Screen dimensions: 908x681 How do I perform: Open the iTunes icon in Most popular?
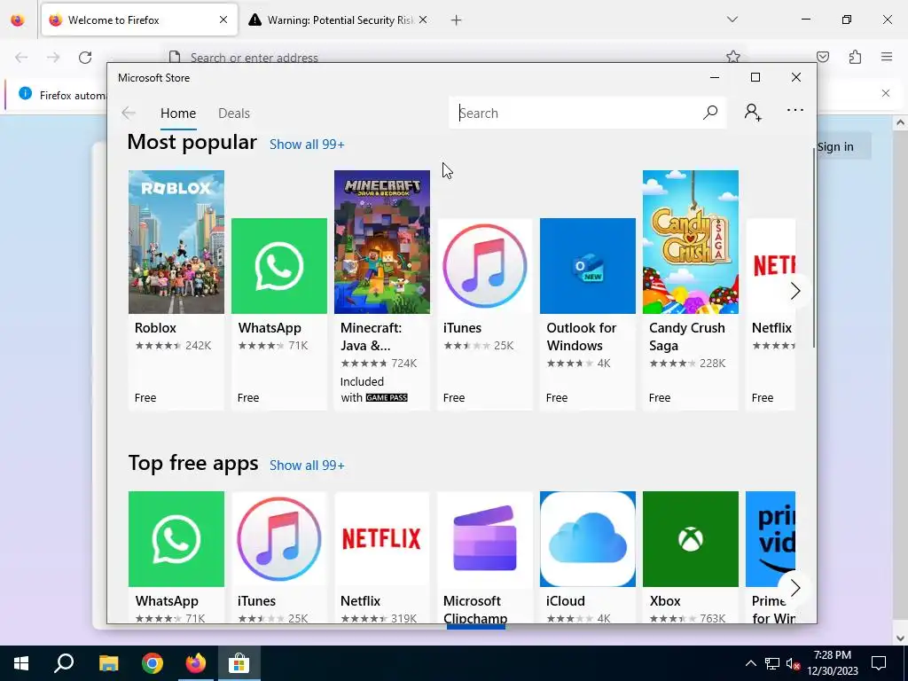pyautogui.click(x=485, y=266)
